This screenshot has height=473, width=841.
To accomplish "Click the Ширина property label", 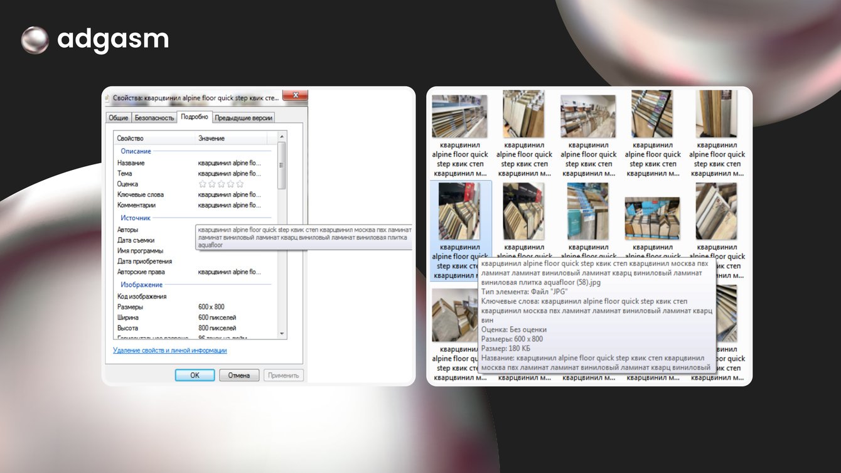I will click(129, 317).
